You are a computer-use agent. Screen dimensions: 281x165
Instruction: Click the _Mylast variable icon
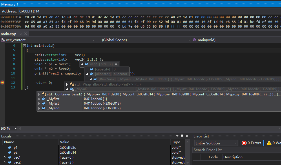click(43, 104)
